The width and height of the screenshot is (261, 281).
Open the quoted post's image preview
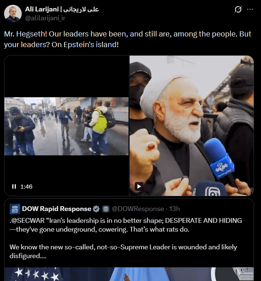(129, 274)
